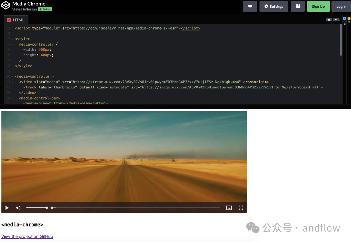351x242 pixels.
Task: Click the CodePen logo
Action: point(5,5)
